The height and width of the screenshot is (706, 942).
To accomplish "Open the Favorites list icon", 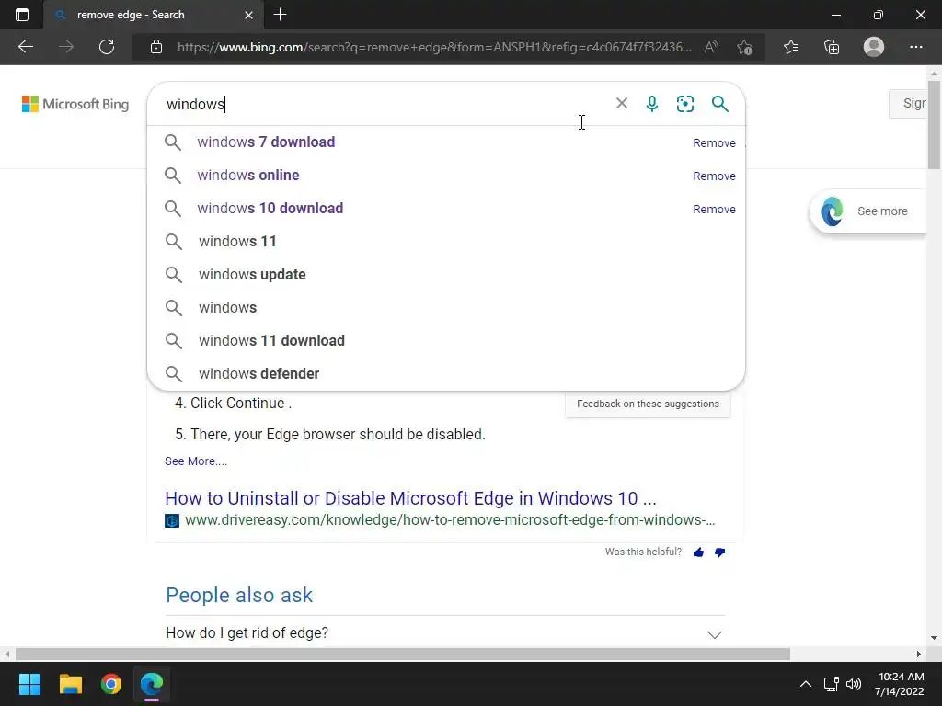I will click(x=791, y=47).
